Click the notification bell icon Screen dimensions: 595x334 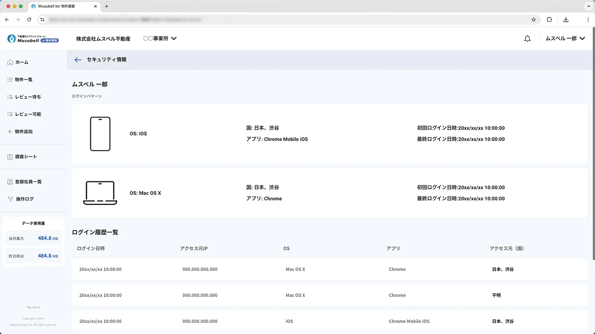pos(527,38)
